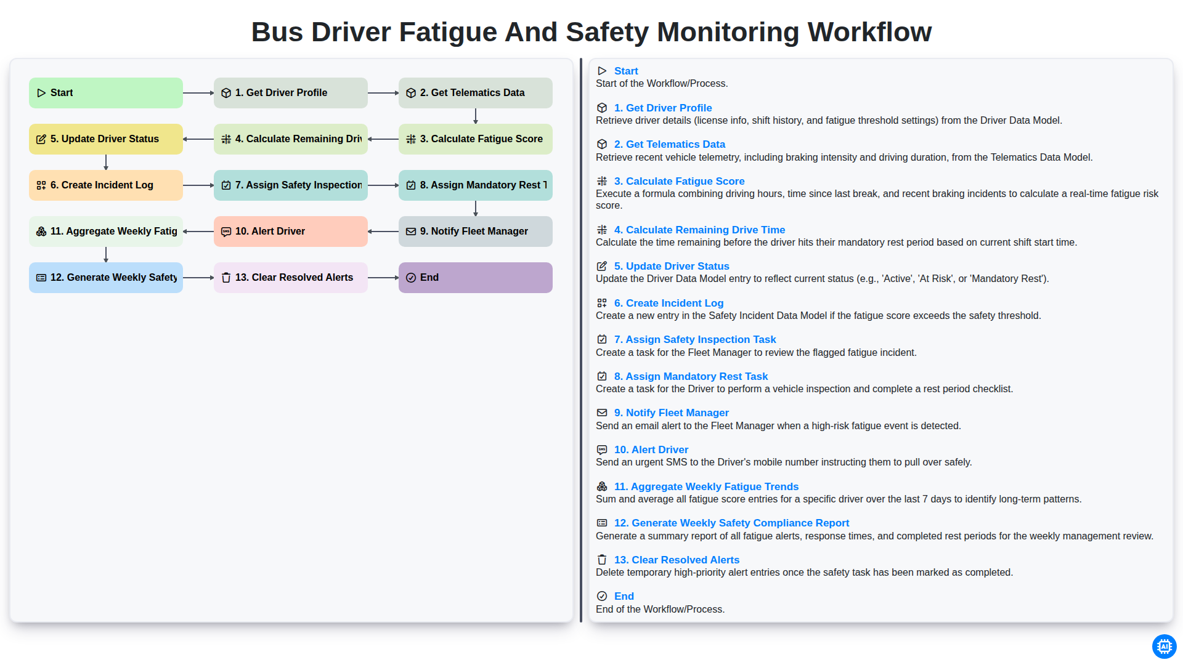Open the 3. Calculate Fatigue Score link
Screen dimensions: 1183x665
point(679,181)
